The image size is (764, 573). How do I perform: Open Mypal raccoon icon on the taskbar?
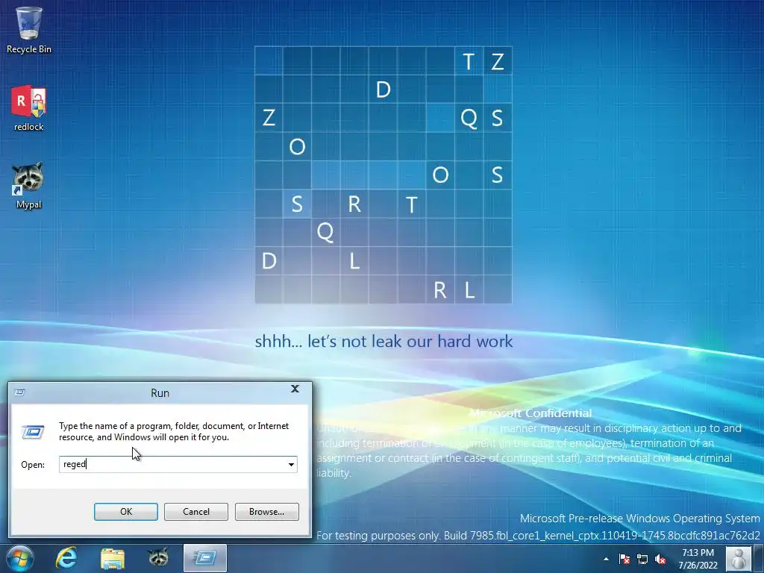tap(158, 558)
